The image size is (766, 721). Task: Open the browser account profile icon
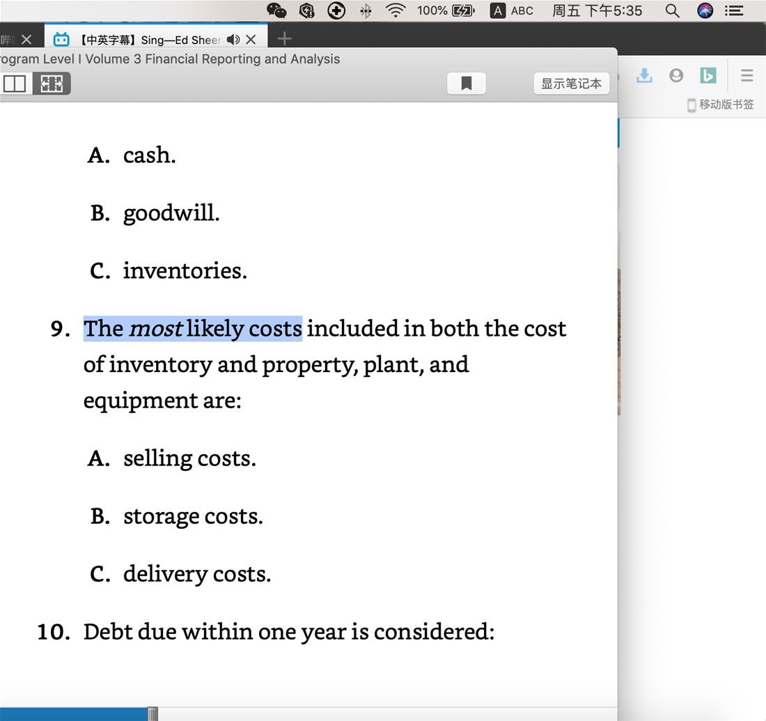pos(676,75)
